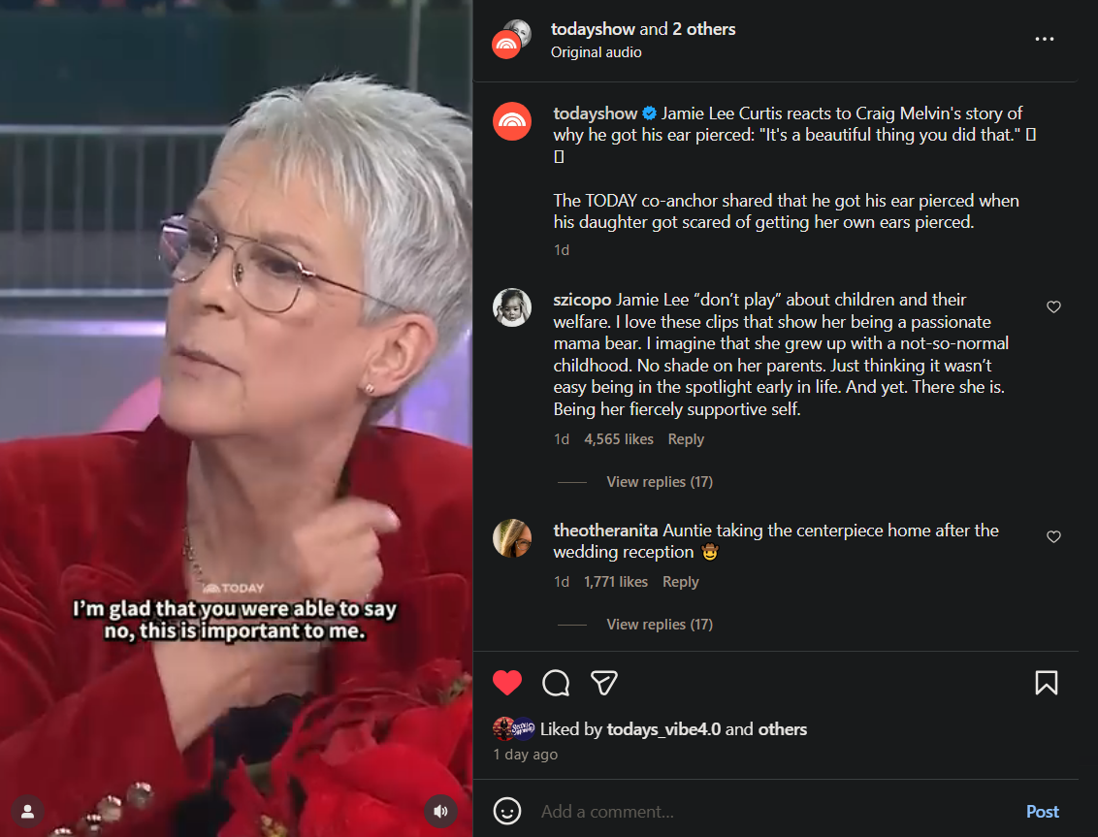Unlike the post with the red heart

click(507, 683)
